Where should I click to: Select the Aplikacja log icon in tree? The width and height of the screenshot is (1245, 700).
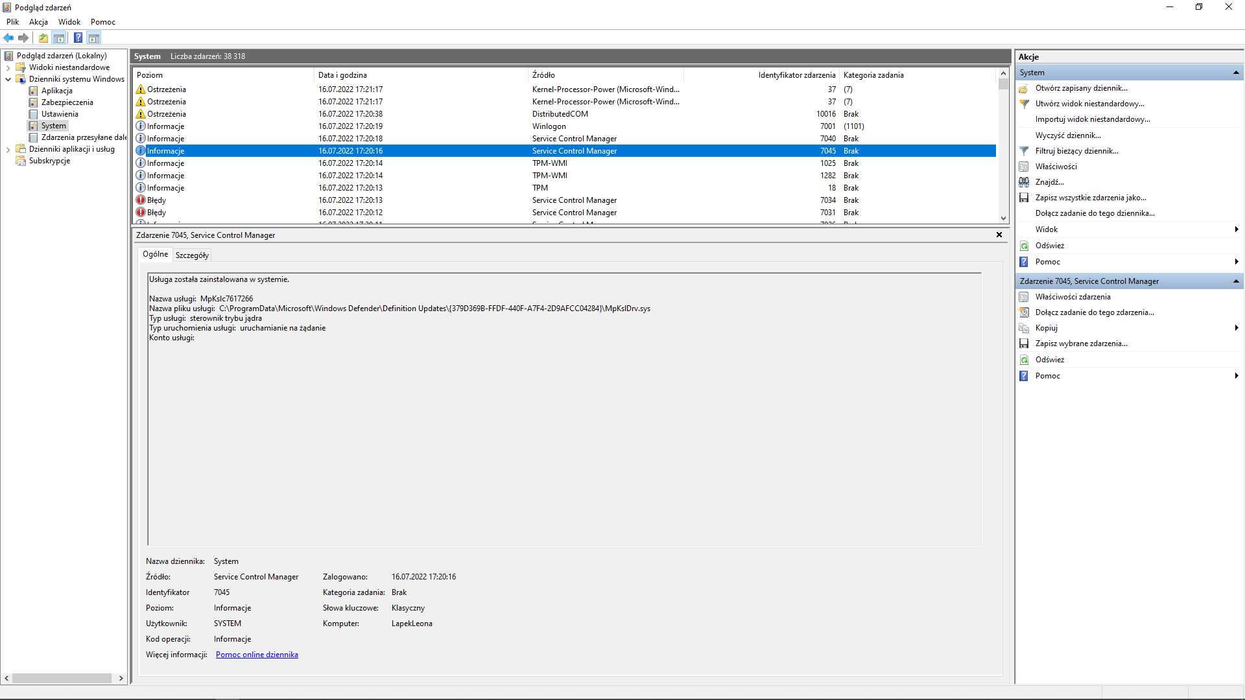tap(34, 91)
